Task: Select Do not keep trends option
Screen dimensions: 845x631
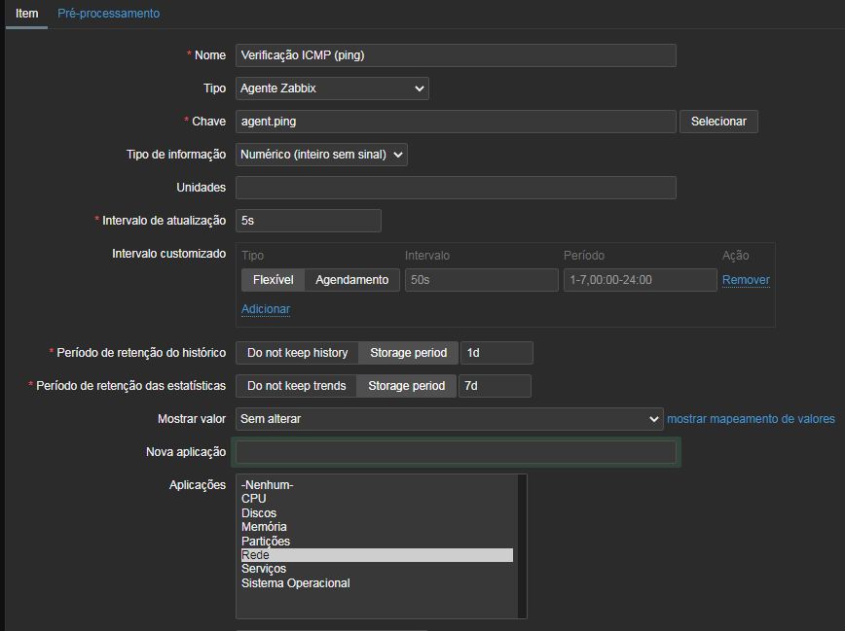Action: pos(296,386)
